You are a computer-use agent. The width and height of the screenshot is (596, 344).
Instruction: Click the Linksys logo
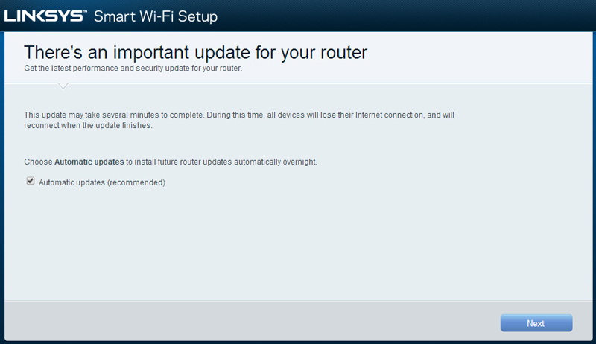point(45,15)
